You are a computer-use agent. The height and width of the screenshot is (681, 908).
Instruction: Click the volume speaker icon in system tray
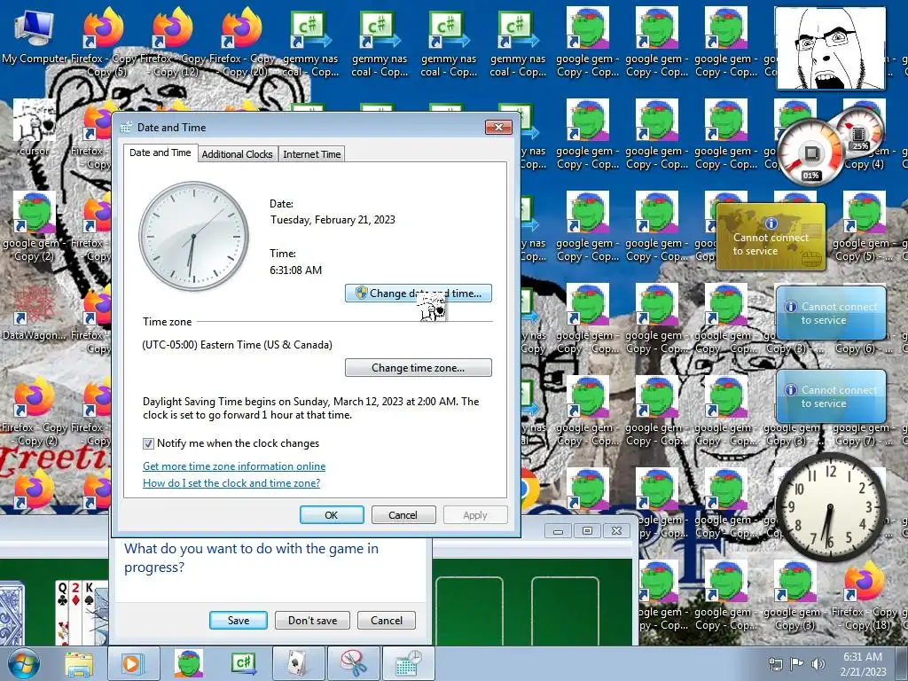(x=818, y=663)
